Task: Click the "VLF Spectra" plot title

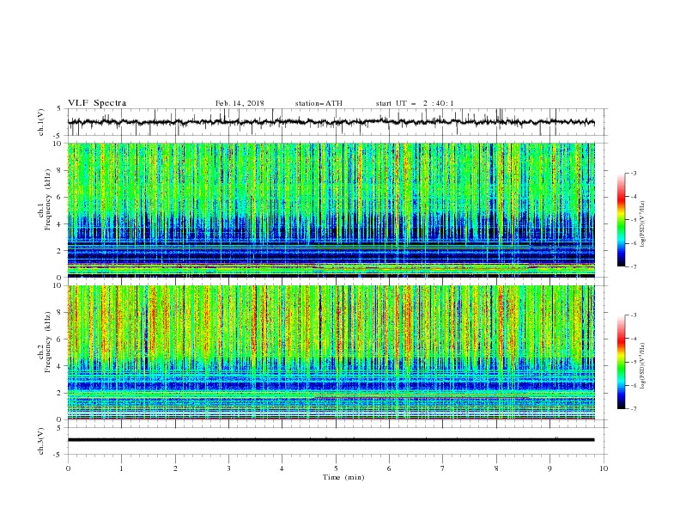Action: click(97, 103)
